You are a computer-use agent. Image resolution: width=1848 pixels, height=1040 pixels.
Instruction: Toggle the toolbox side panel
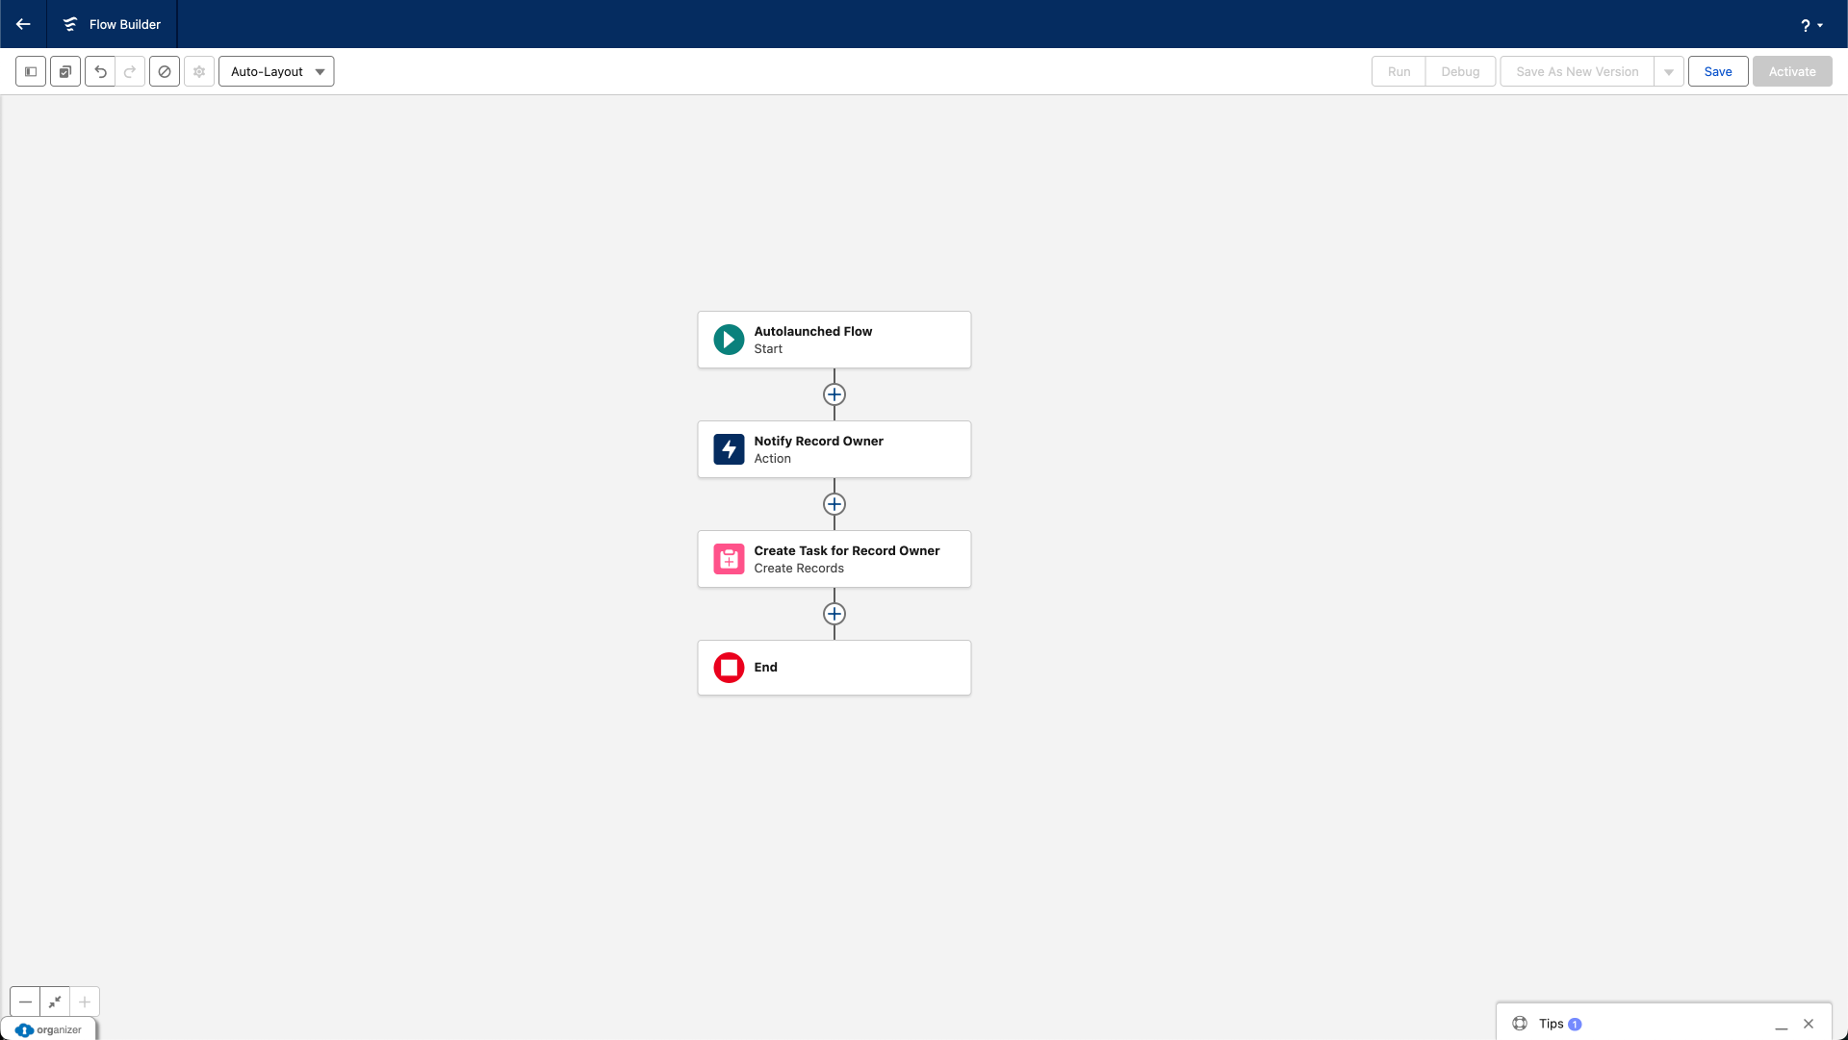[31, 71]
